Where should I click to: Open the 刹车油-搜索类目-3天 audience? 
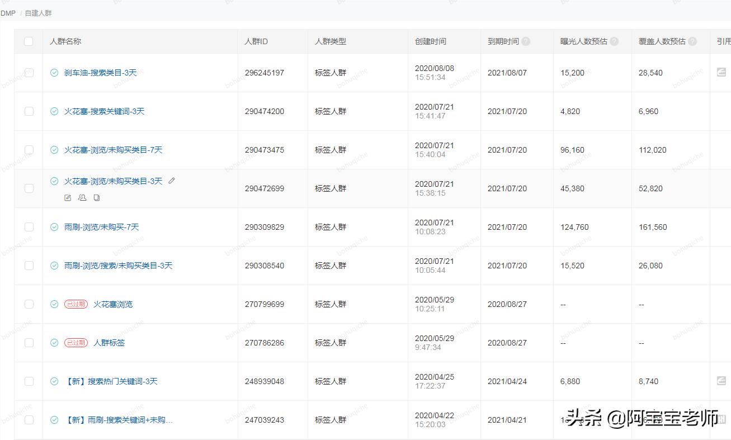point(100,73)
